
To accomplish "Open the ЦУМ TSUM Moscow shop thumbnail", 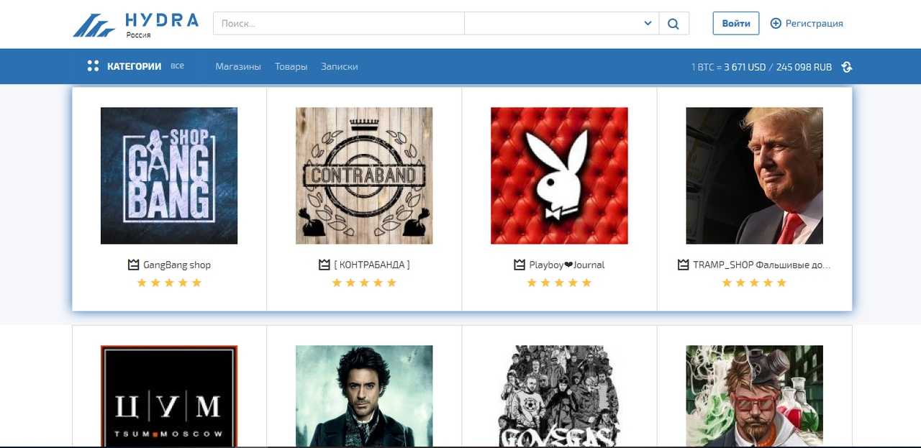I will 169,396.
